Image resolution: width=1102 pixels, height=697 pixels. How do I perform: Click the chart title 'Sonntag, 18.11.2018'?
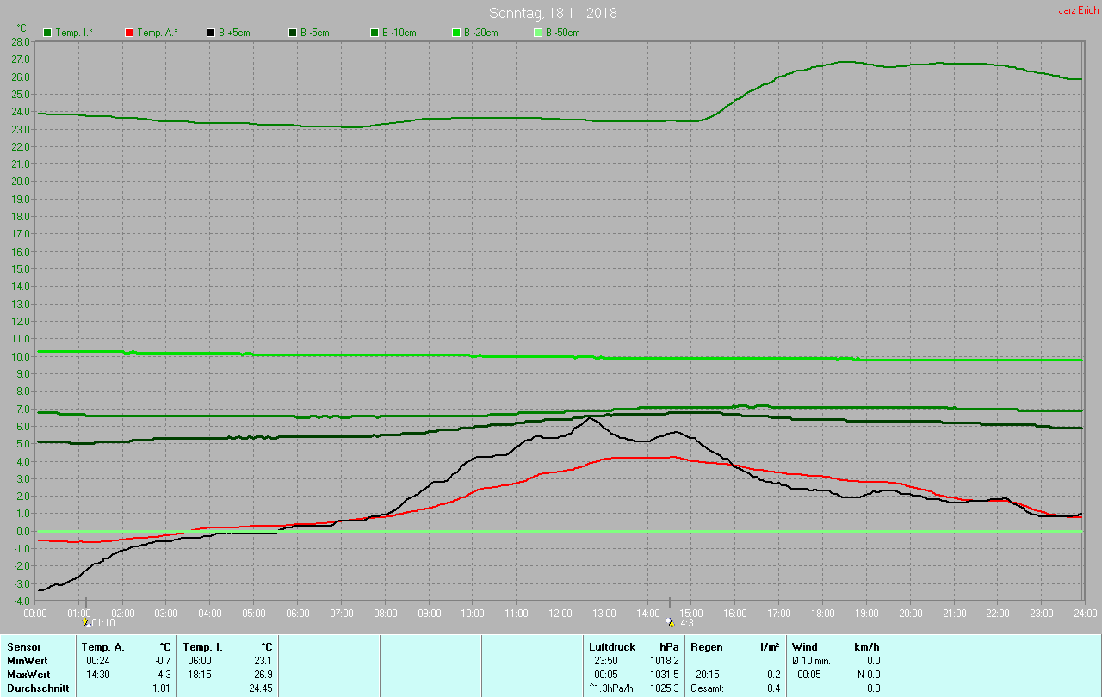coord(553,13)
